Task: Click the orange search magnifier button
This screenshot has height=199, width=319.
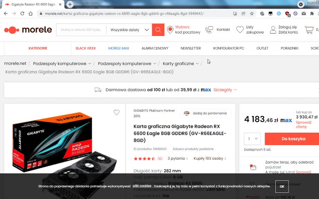Action: (x=158, y=30)
